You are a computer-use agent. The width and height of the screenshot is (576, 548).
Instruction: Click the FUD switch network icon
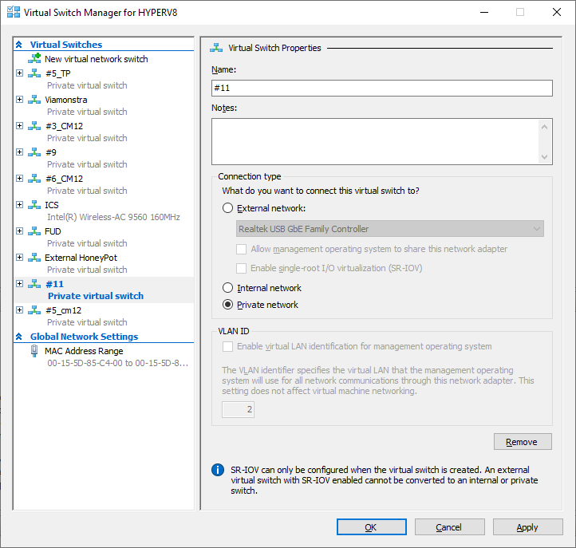pos(34,231)
